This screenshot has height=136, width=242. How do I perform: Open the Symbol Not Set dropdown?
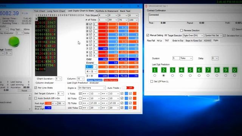(x=213, y=36)
